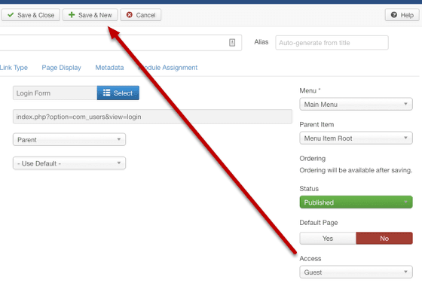
Task: Open the Parent target window dropdown
Action: click(x=69, y=139)
